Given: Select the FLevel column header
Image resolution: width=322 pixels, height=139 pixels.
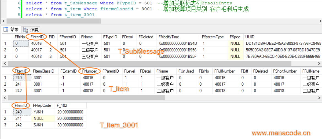Looking at the screenshot, I should click(x=130, y=71).
